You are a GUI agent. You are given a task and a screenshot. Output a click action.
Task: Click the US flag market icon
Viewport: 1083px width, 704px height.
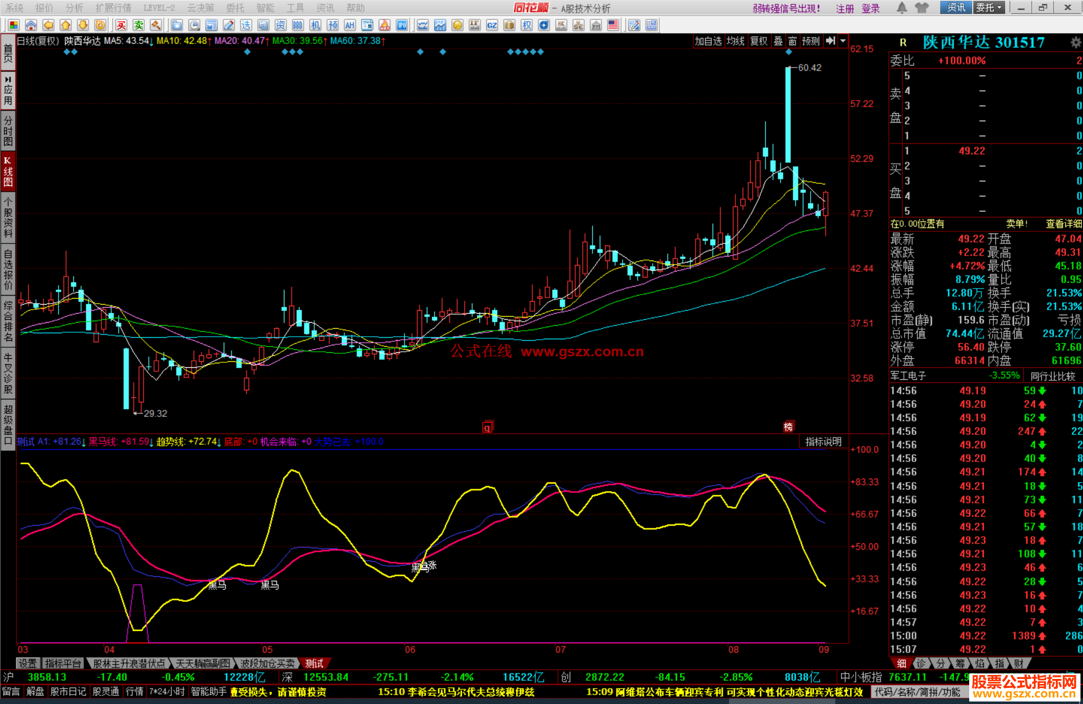(613, 25)
